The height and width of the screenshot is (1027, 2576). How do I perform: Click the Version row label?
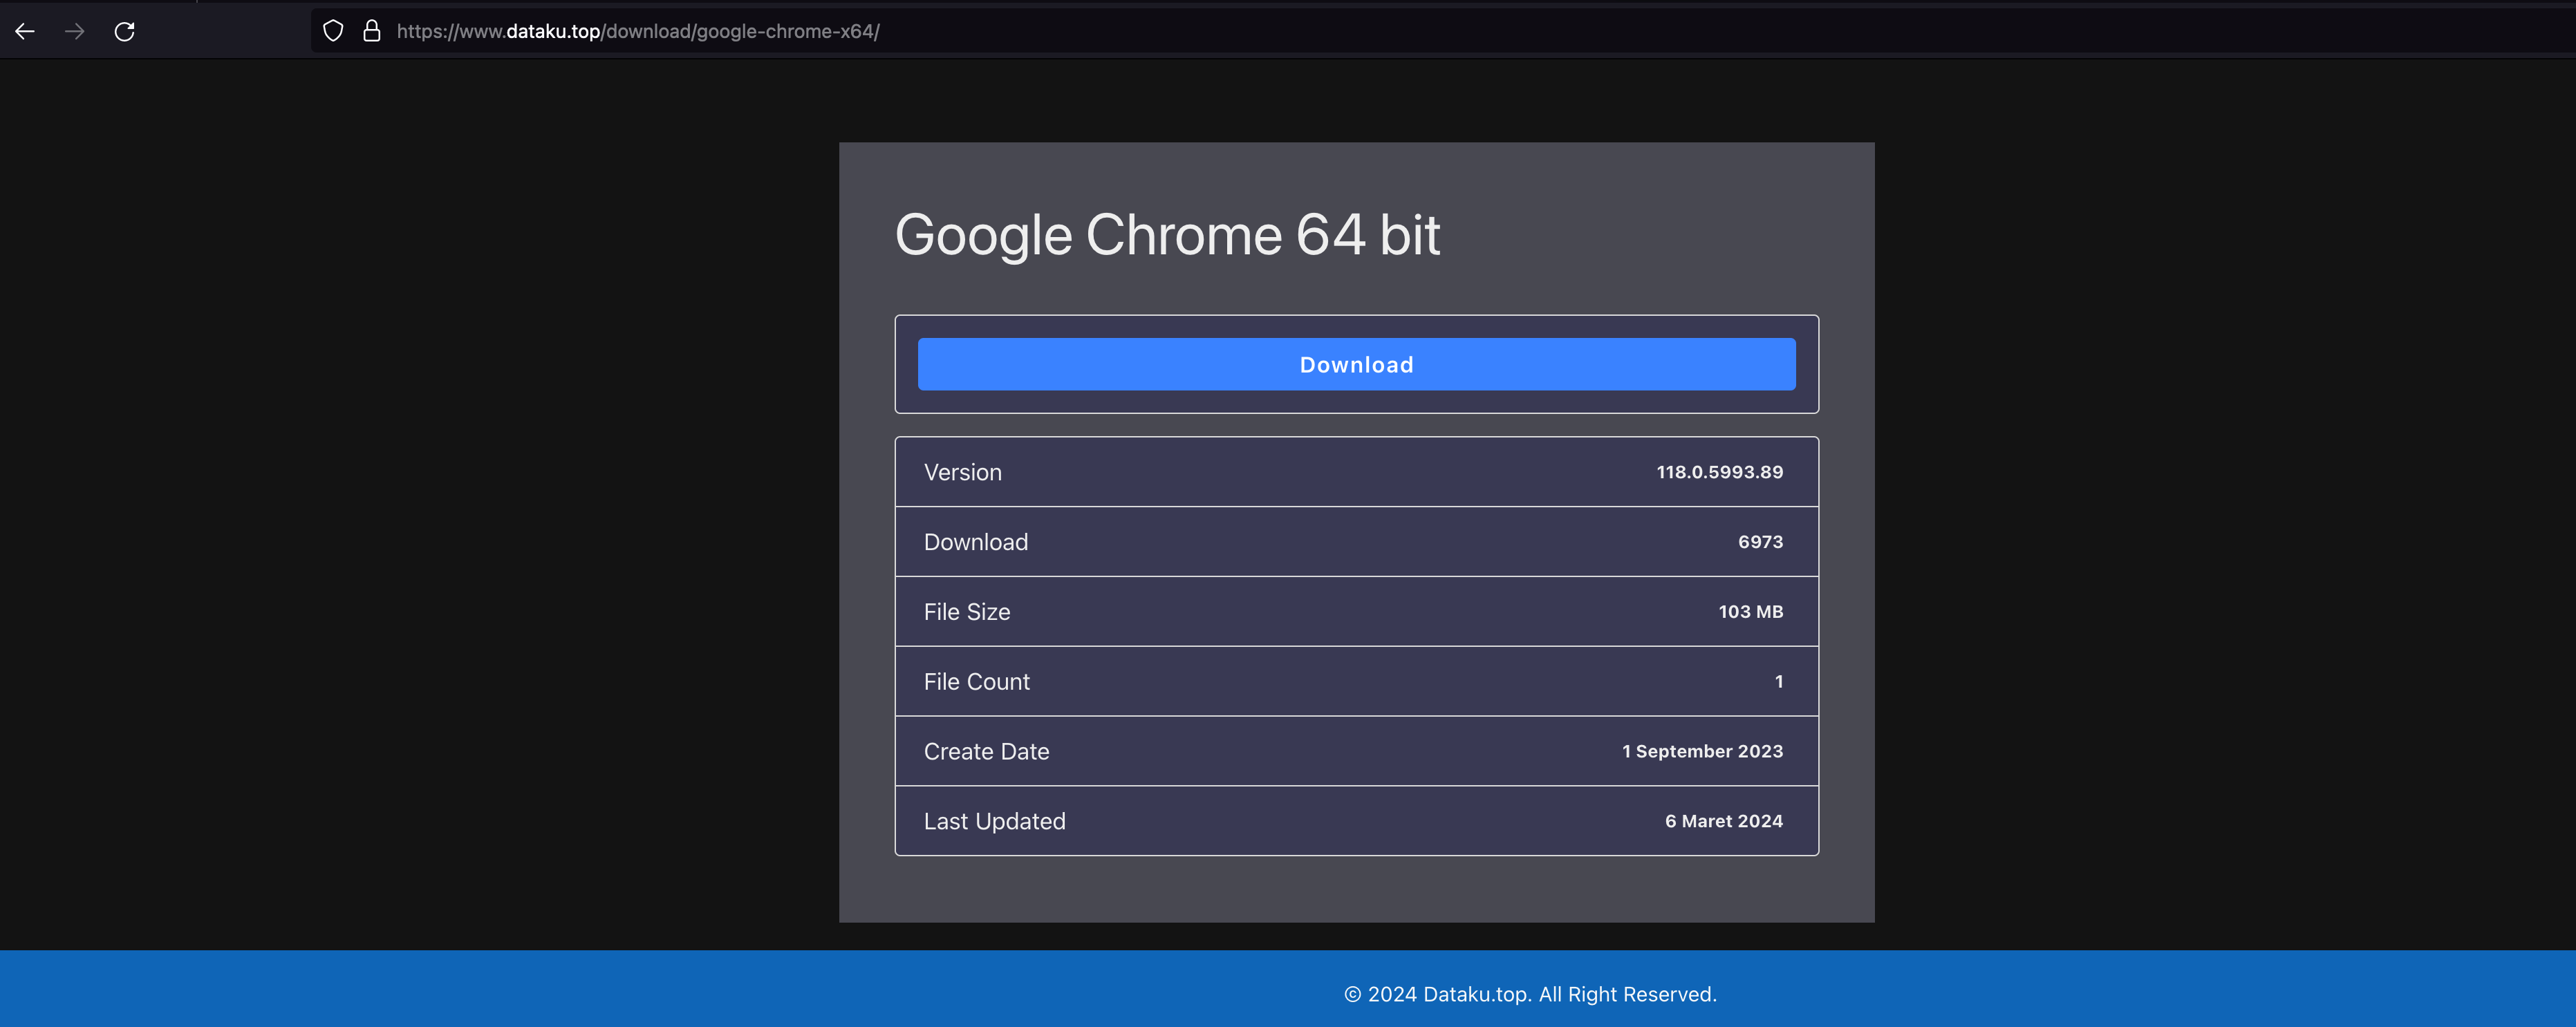pyautogui.click(x=962, y=472)
